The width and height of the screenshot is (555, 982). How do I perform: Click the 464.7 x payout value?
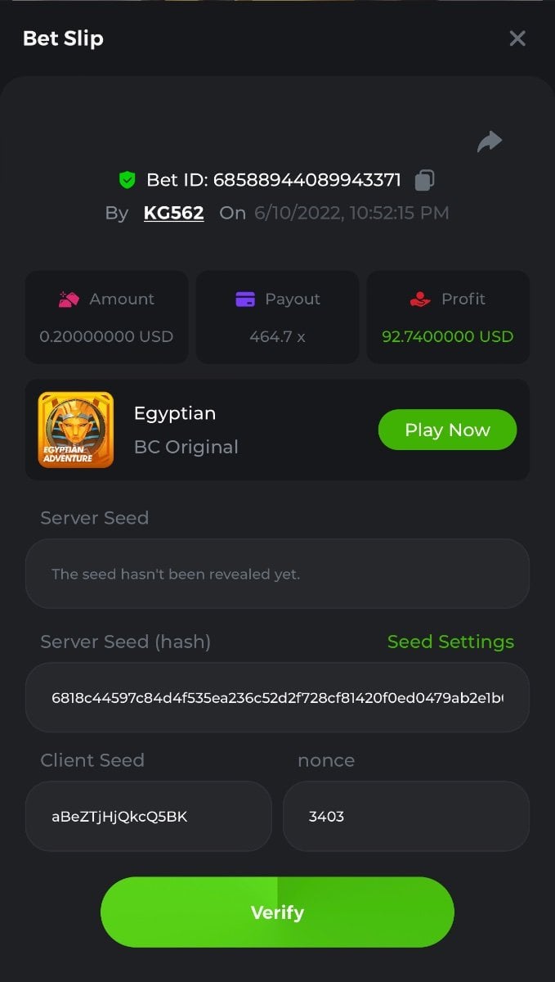tap(277, 336)
